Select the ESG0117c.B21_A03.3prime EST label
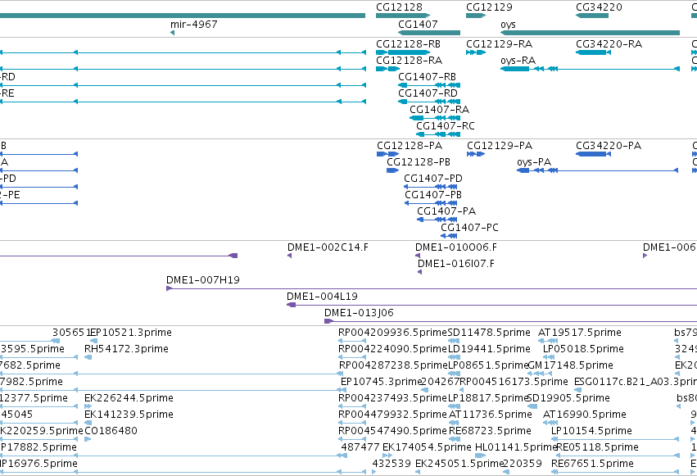 pos(636,383)
